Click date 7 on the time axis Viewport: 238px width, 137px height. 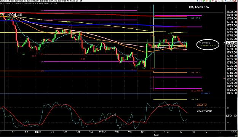pos(206,132)
